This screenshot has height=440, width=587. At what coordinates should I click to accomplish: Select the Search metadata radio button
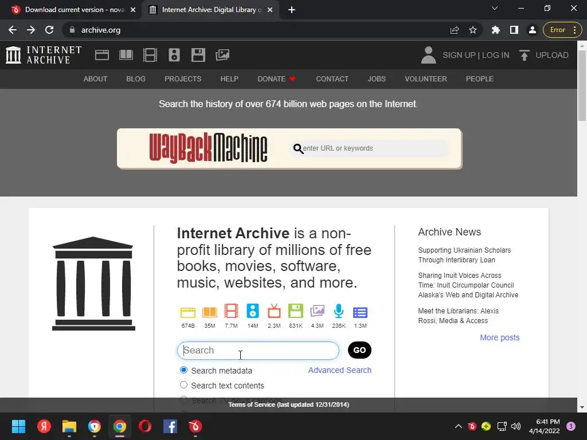[183, 370]
